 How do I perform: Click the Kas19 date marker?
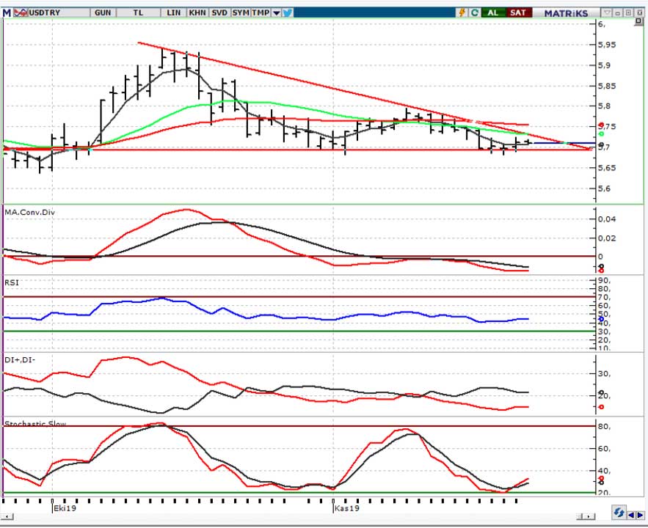pyautogui.click(x=346, y=507)
